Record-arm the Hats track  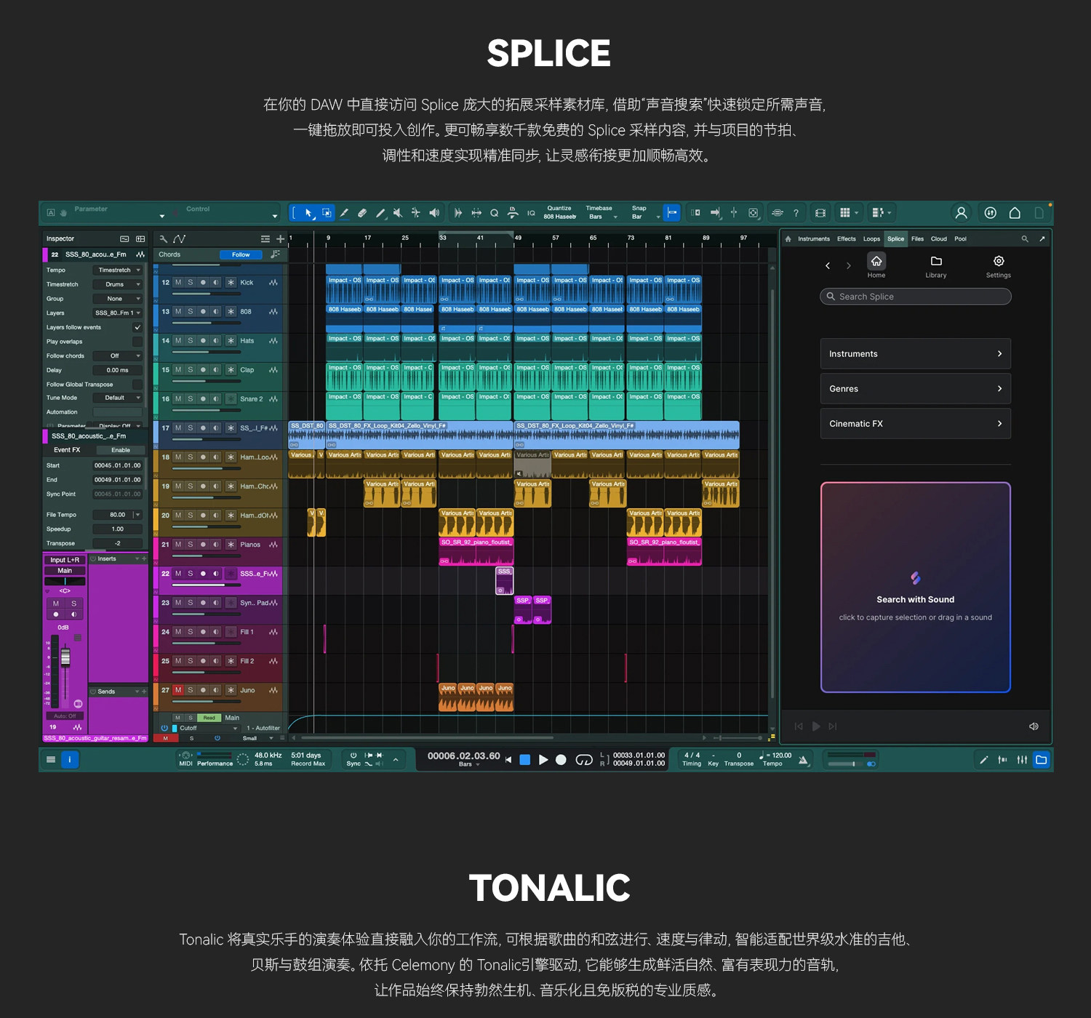(x=203, y=340)
